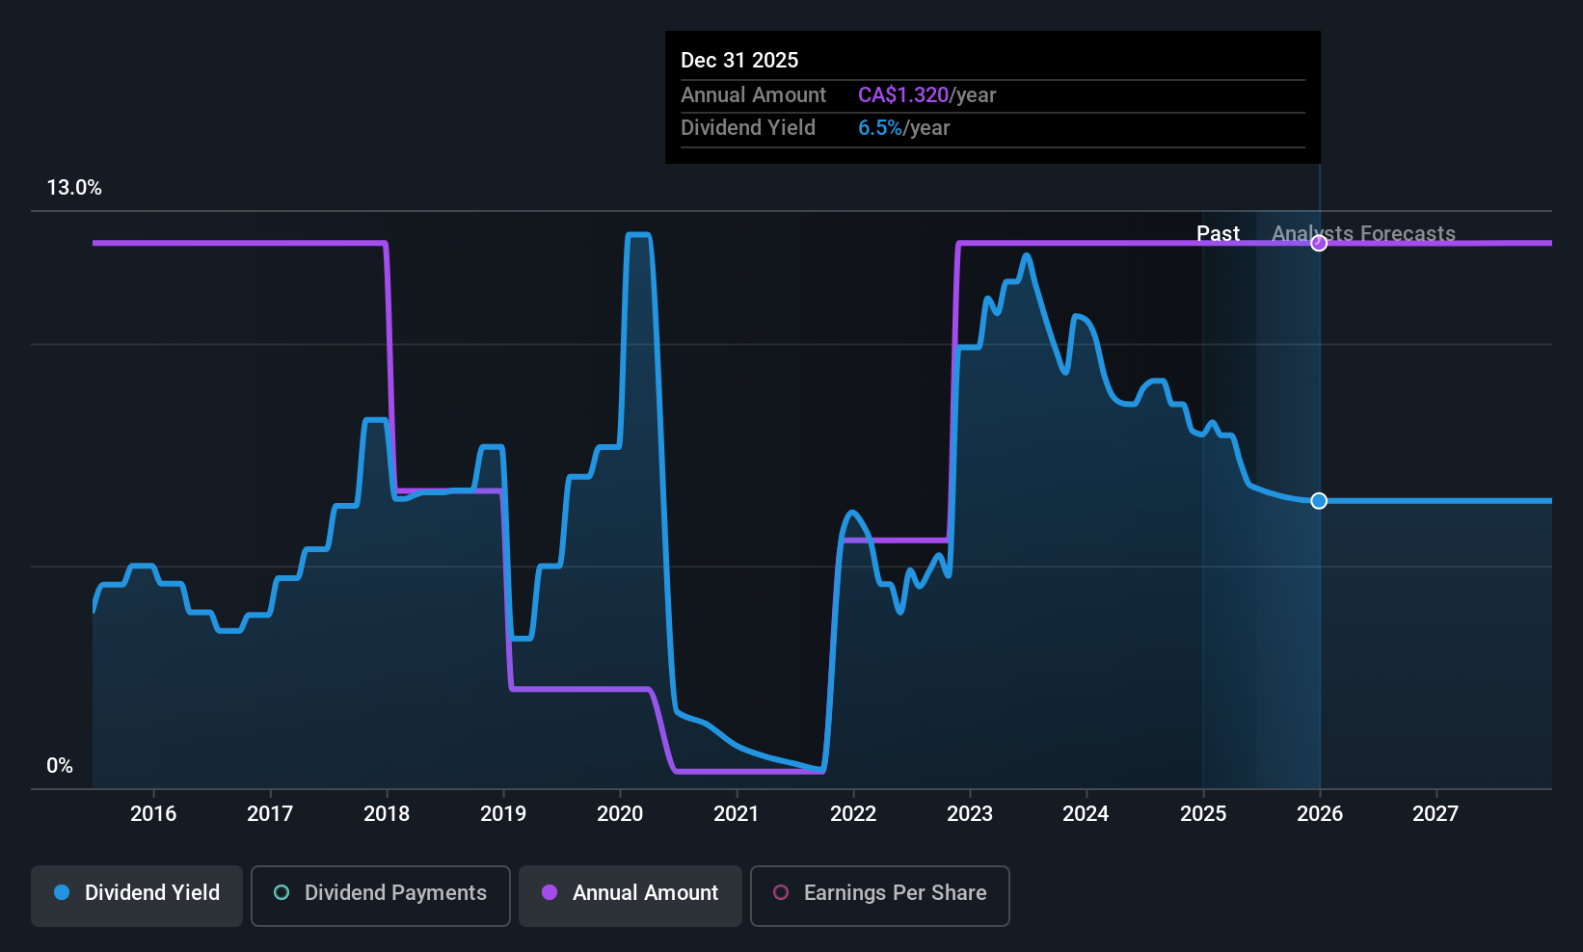This screenshot has height=952, width=1583.
Task: Select the 2023 x-axis label
Action: click(970, 814)
